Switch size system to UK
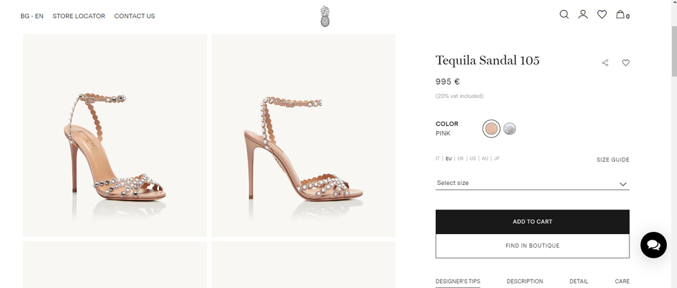 point(460,158)
